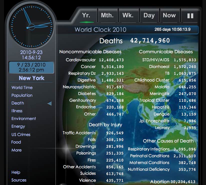Click the Death by Injury heading

(105, 125)
